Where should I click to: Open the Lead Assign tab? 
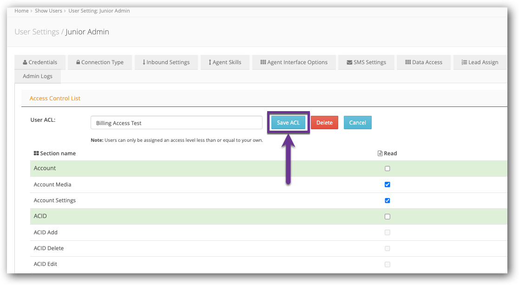pos(480,62)
